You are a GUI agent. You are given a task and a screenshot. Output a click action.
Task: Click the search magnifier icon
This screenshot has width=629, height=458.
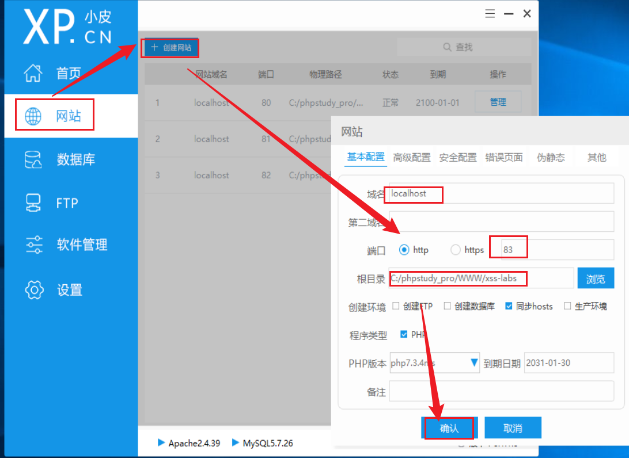[x=447, y=47]
